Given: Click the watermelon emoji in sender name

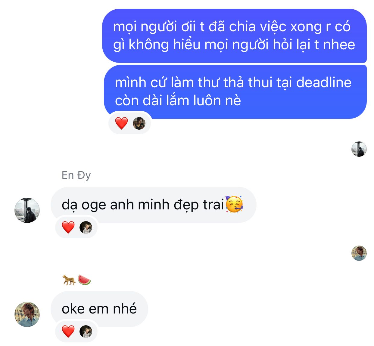Looking at the screenshot, I should point(84,280).
